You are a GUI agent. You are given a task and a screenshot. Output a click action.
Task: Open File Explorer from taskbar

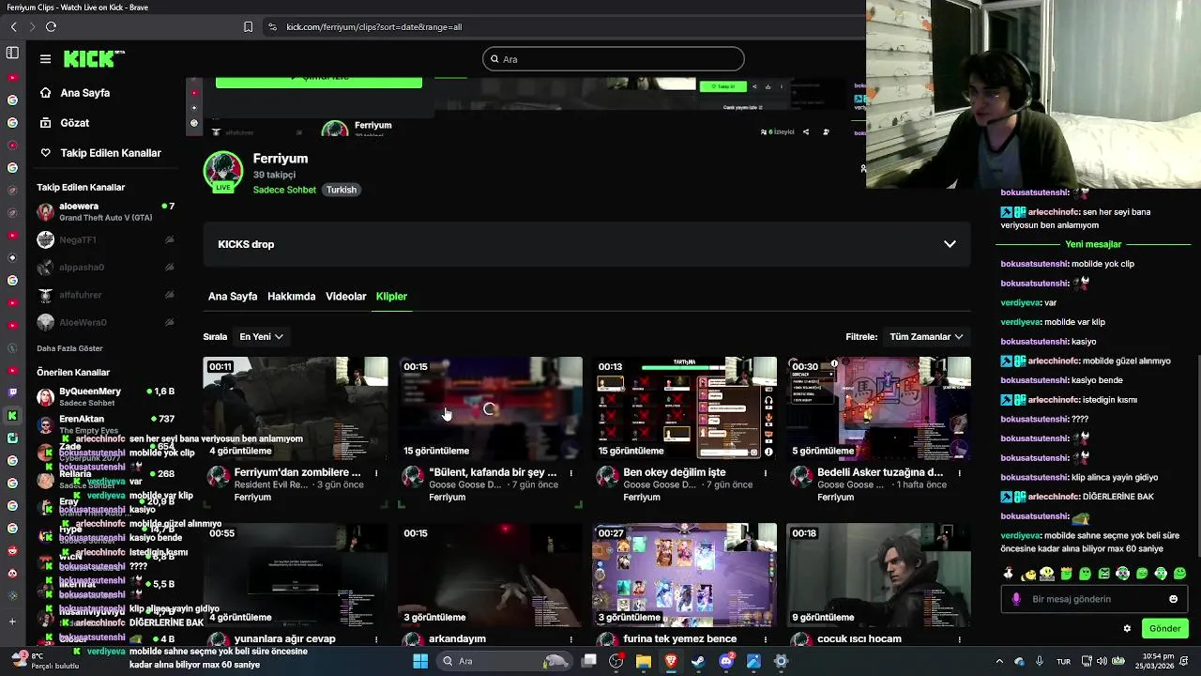644,661
